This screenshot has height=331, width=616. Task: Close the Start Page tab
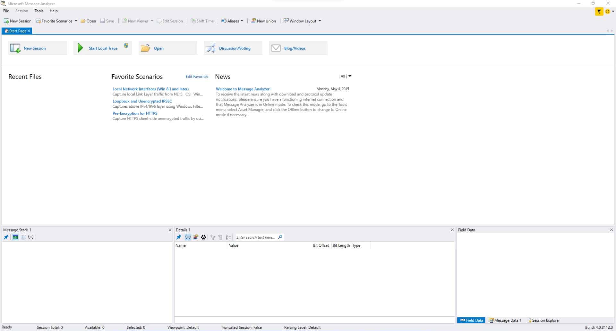[29, 31]
